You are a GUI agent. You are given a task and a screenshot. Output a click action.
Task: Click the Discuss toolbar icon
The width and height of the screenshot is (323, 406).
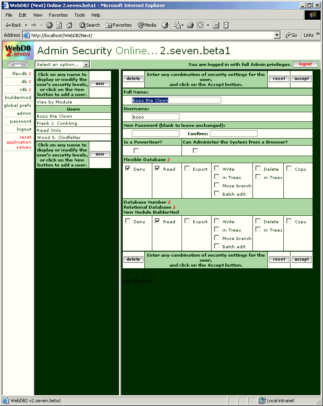216,25
